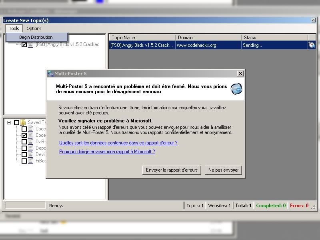This screenshot has height=240, width=320.
Task: Sort by the Topic Name column header
Action: [x=142, y=38]
